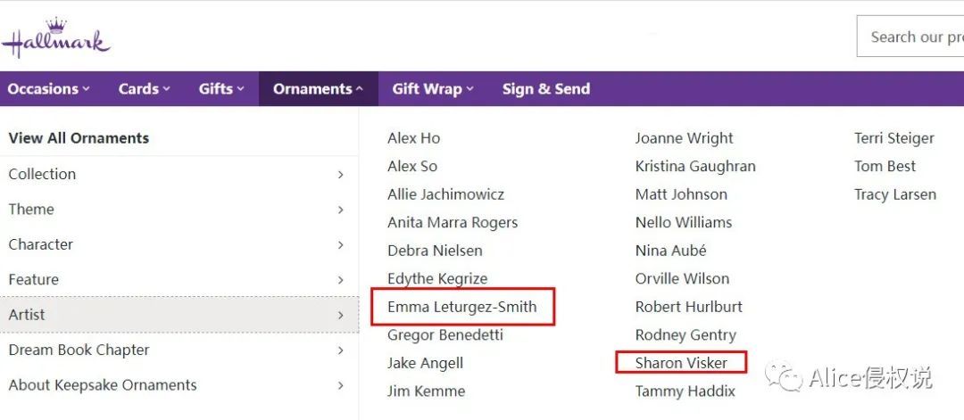The image size is (964, 420).
Task: Open the Character submenu arrow
Action: point(341,244)
